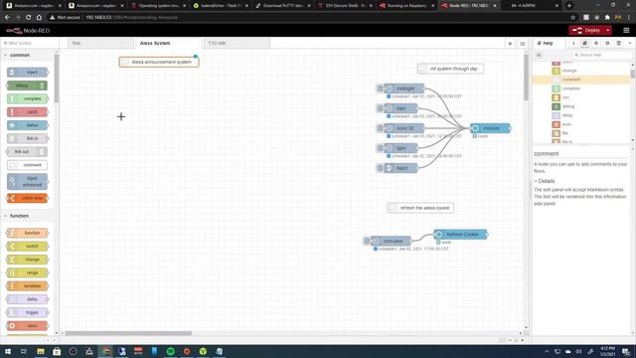Open the info sidebar tab icon
The width and height of the screenshot is (636, 358).
click(x=573, y=43)
